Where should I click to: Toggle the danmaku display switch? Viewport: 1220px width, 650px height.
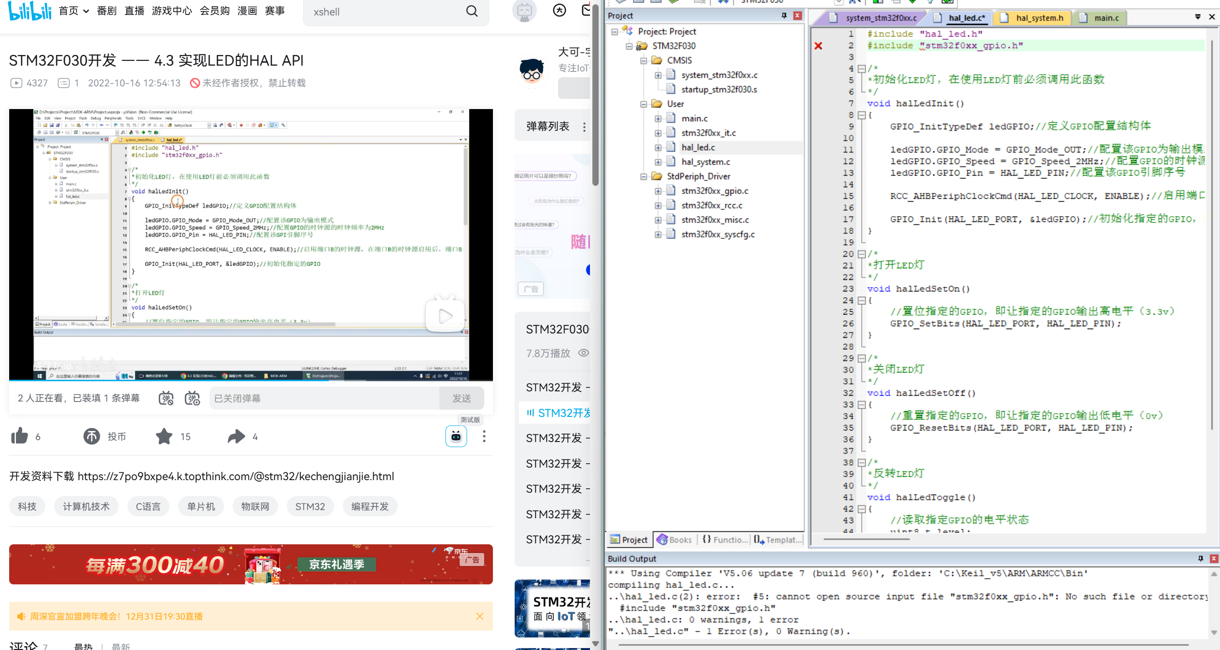[x=166, y=398]
